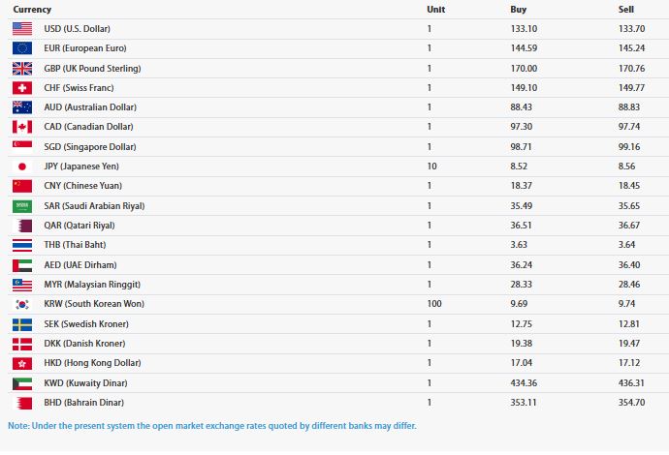Click the Saudi Arabian green flag
This screenshot has height=455, width=669.
point(22,206)
